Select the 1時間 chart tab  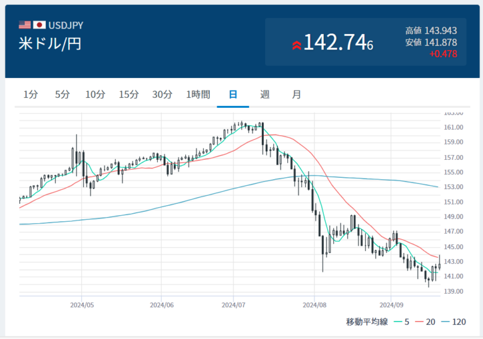coord(198,95)
